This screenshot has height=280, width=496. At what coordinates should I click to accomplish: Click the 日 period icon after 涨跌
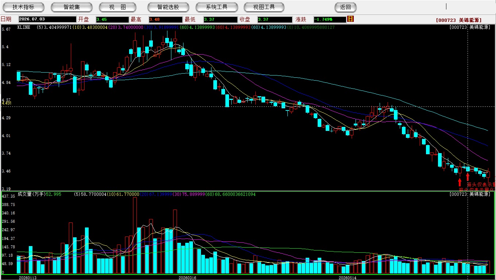point(350,19)
